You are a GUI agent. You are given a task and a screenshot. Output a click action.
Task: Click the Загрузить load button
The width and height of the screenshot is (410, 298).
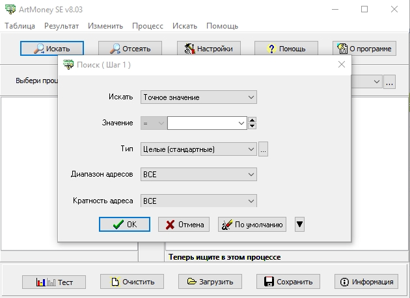210,282
